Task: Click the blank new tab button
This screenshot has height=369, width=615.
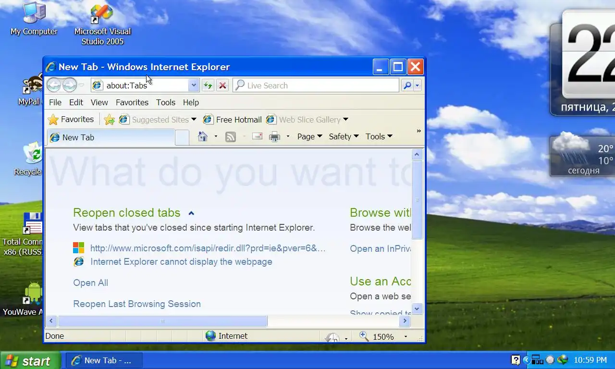Action: coord(182,137)
